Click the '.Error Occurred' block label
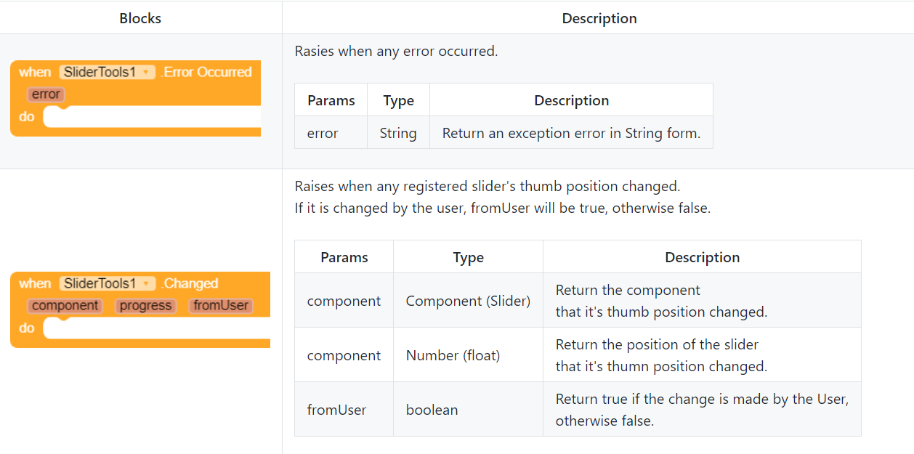Viewport: 914px width, 454px height. coord(206,72)
